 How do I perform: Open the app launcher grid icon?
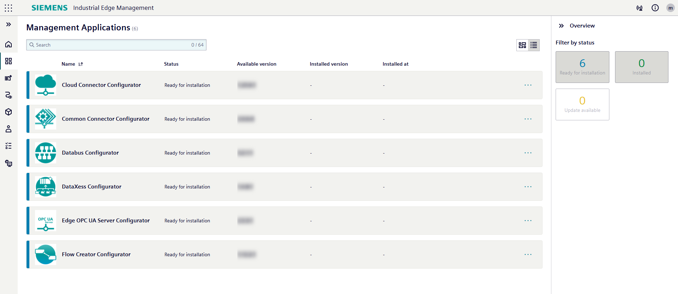(x=8, y=8)
